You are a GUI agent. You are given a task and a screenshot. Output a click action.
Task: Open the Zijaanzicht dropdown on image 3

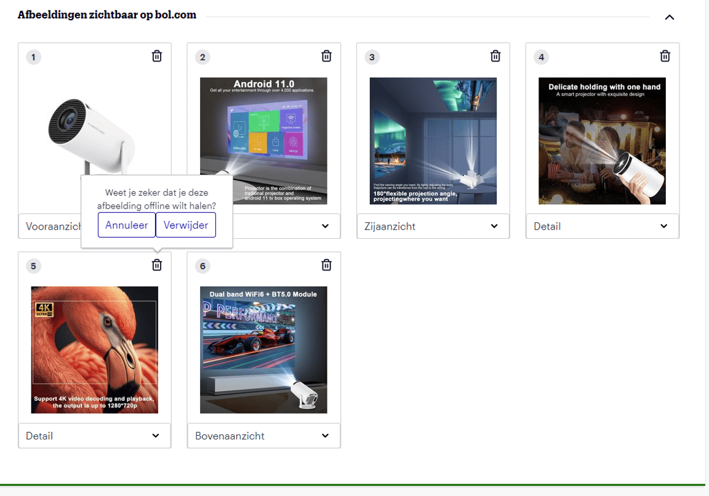[x=433, y=226]
